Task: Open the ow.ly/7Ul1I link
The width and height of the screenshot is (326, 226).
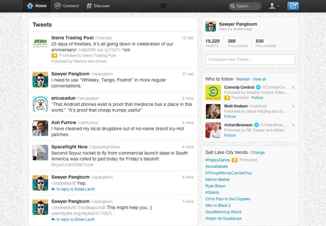Action: pyautogui.click(x=109, y=50)
